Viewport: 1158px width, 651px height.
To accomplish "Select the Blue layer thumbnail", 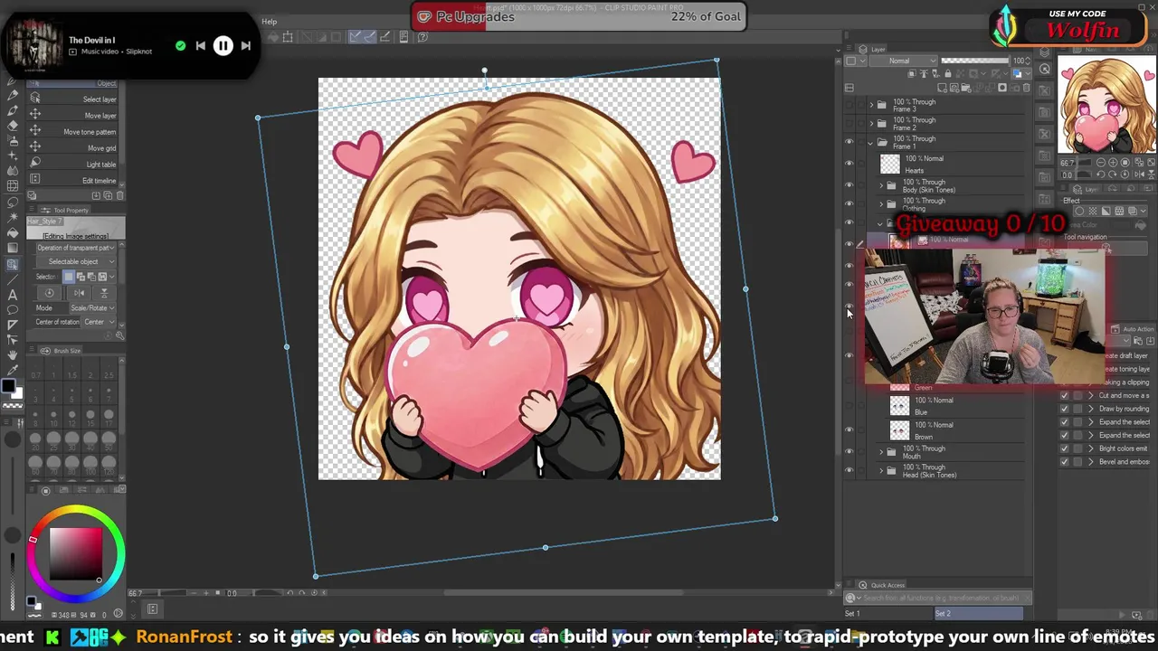I will 899,406.
